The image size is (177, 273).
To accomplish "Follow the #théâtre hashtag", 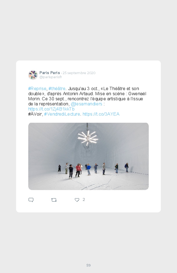I will click(x=57, y=89).
